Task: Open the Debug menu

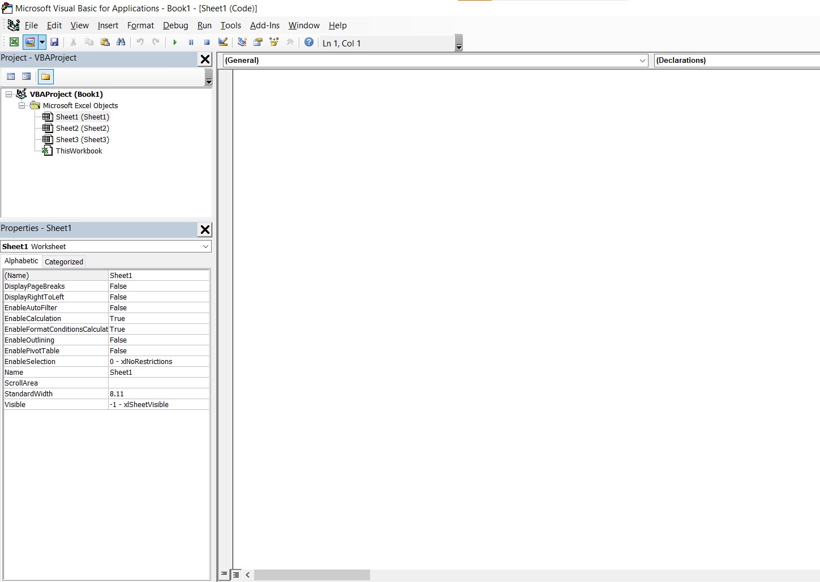Action: tap(175, 25)
